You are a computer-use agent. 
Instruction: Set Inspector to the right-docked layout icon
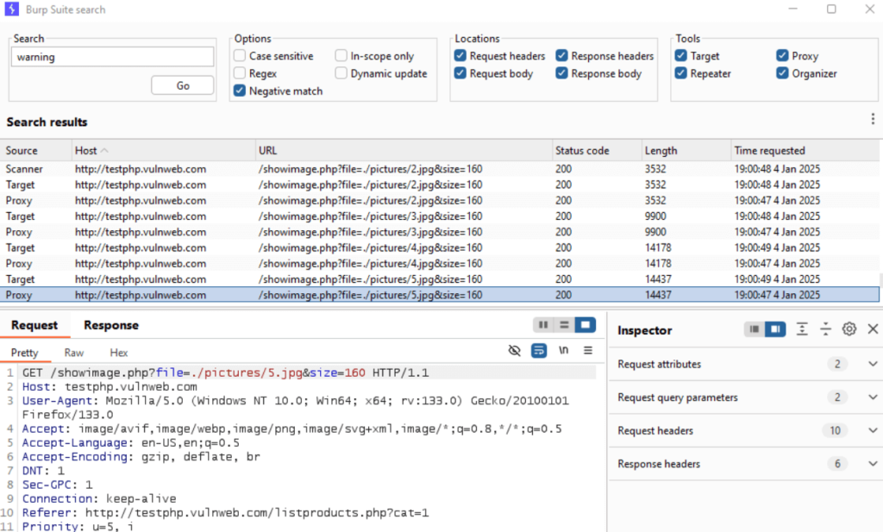point(775,329)
